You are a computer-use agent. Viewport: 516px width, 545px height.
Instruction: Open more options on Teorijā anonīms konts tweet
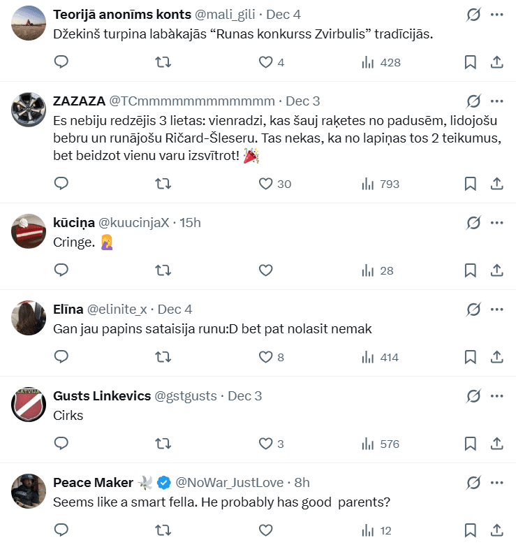497,15
